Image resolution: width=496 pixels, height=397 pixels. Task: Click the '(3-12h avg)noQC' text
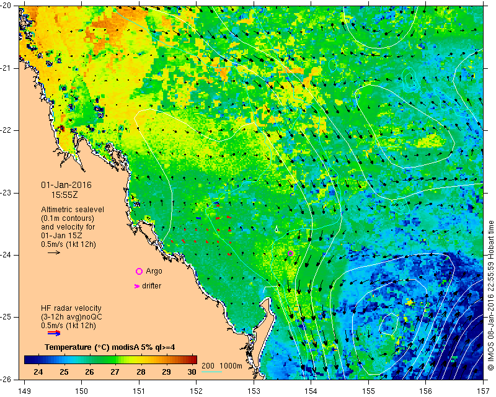pos(71,317)
